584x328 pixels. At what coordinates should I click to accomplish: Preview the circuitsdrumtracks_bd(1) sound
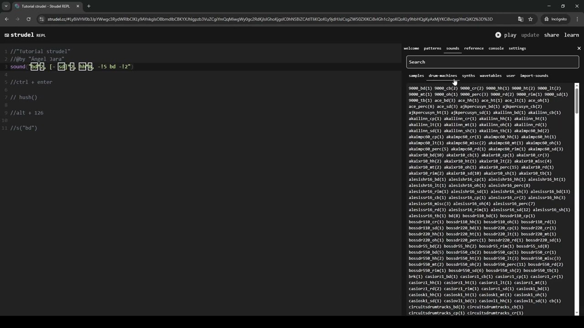[437, 307]
